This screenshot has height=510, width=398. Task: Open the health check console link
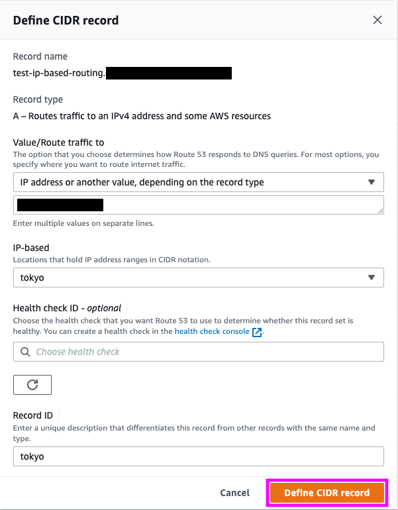click(212, 331)
